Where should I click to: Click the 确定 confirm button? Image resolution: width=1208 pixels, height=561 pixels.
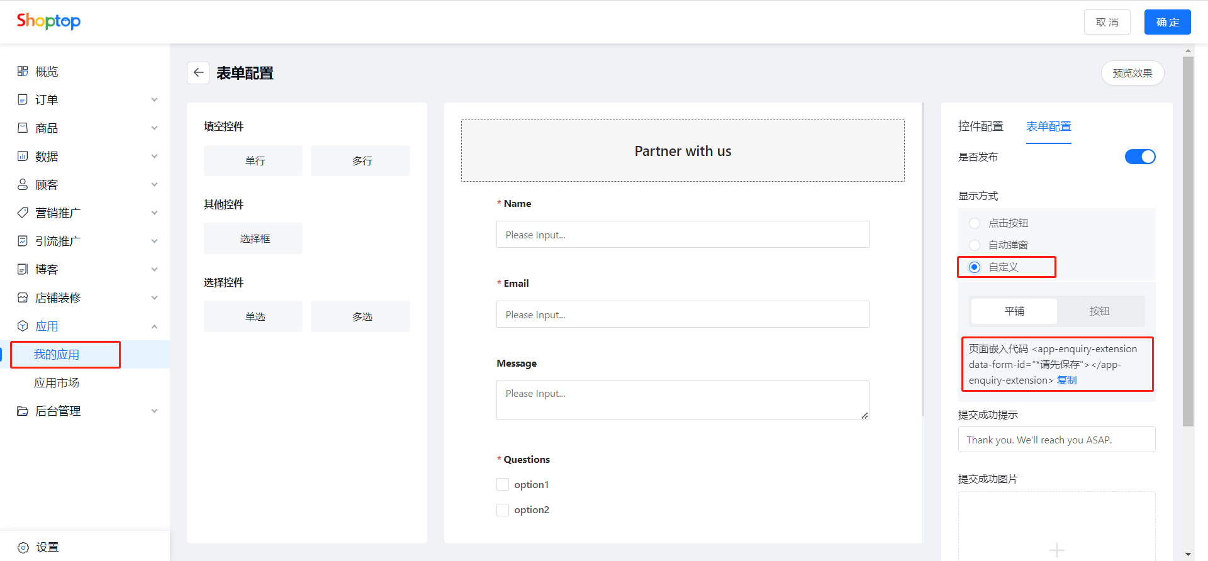(x=1167, y=22)
